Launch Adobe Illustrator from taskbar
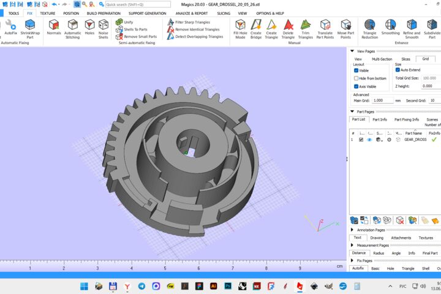Screen dimensions: 441x294 click(214, 287)
